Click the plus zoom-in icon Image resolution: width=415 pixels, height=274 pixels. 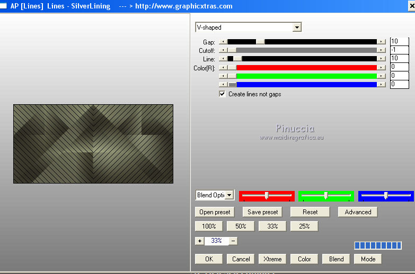tap(199, 241)
